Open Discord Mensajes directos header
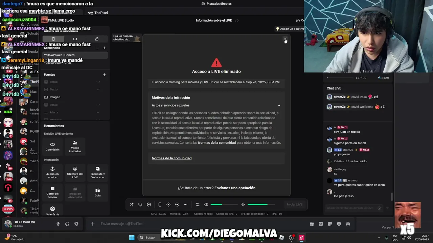The width and height of the screenshot is (433, 243). [x=216, y=4]
